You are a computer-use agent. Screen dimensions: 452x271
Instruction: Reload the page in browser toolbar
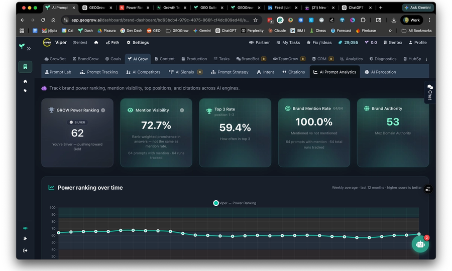pyautogui.click(x=43, y=20)
